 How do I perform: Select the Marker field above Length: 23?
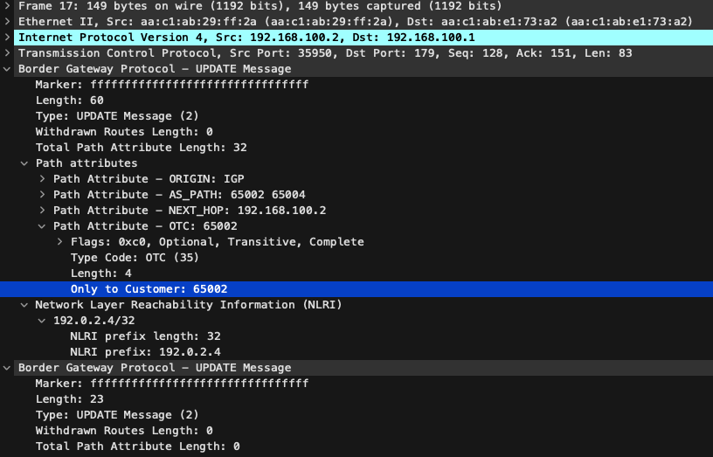click(172, 384)
